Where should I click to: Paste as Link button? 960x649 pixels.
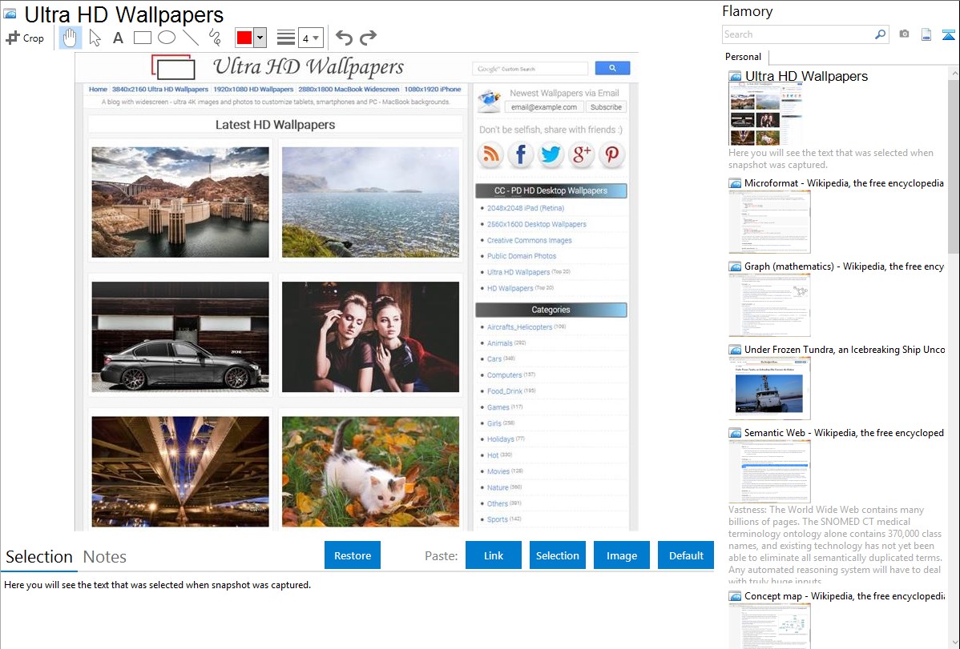(x=494, y=555)
